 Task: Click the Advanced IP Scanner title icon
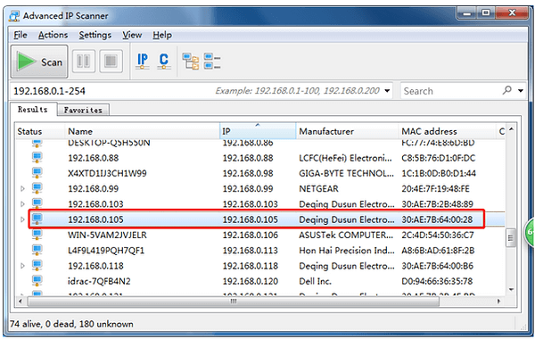[x=14, y=16]
